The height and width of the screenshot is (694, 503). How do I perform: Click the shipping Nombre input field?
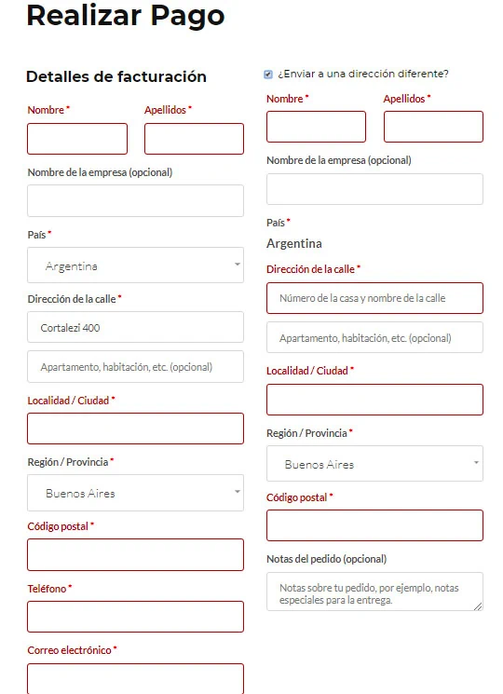point(317,127)
